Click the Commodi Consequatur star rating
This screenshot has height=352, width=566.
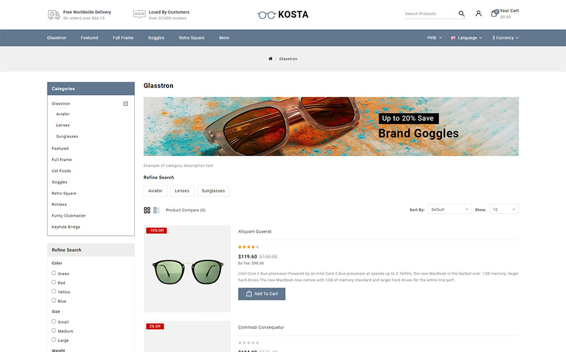click(x=248, y=343)
